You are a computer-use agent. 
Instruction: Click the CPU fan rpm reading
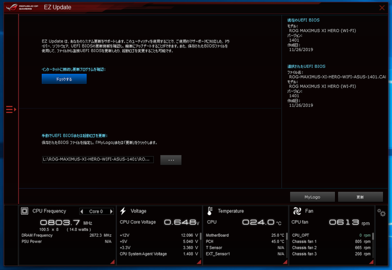click(349, 222)
